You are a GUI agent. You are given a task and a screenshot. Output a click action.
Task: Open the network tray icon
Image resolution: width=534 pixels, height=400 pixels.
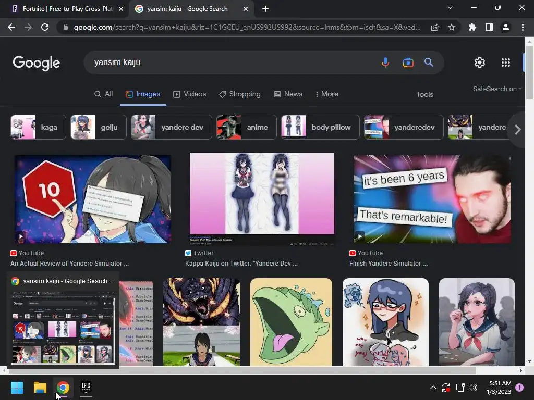460,387
